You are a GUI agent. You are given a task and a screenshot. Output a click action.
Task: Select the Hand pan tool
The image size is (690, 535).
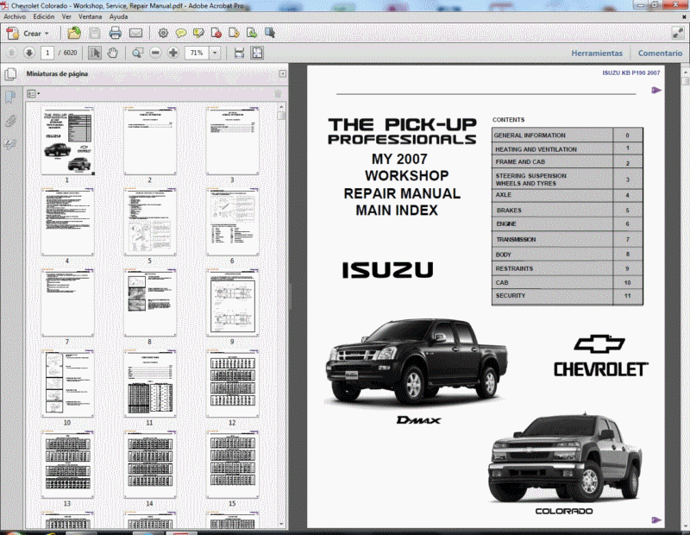pos(113,53)
